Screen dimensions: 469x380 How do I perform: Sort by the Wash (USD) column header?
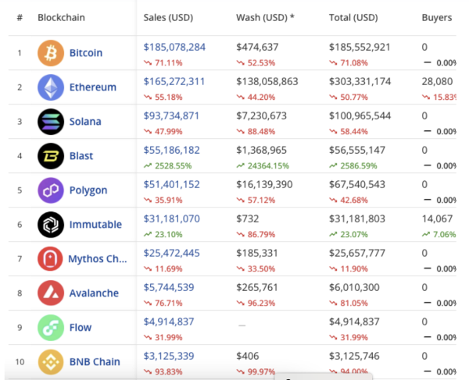tap(265, 18)
